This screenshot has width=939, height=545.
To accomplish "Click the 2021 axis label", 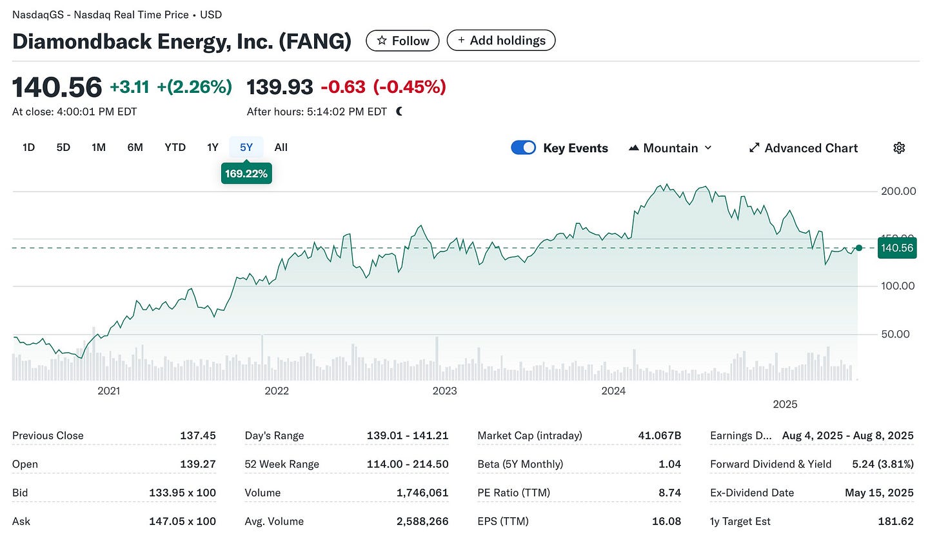I will 108,391.
